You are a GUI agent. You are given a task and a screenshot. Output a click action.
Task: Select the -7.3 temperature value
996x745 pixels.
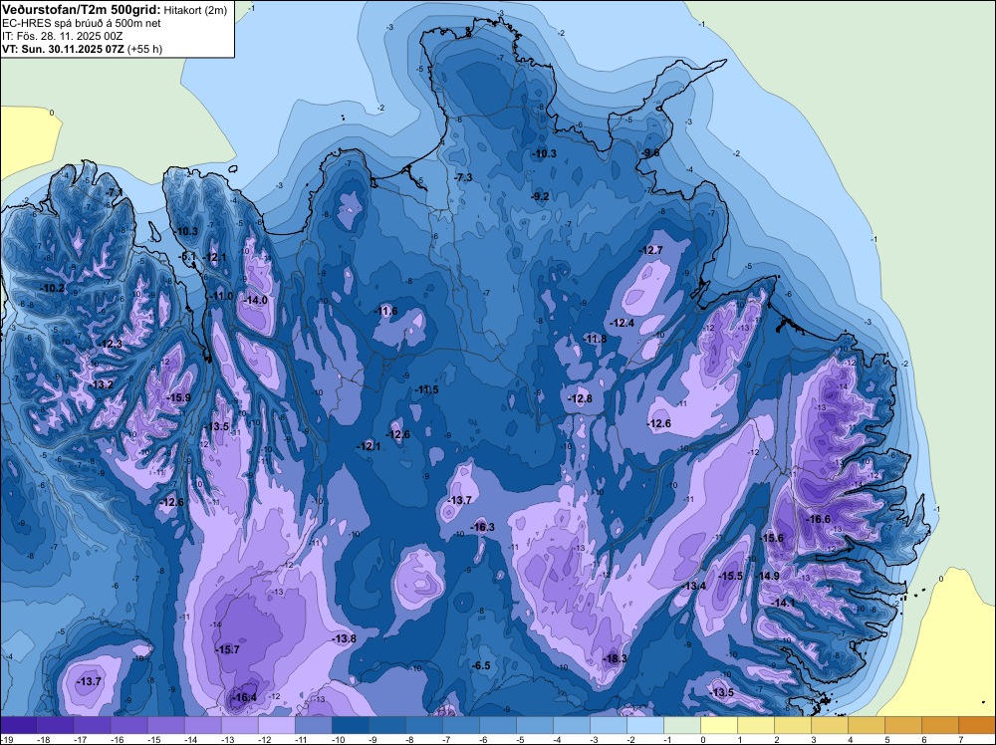463,177
